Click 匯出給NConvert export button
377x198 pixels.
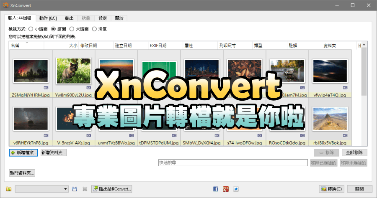(x=111, y=189)
